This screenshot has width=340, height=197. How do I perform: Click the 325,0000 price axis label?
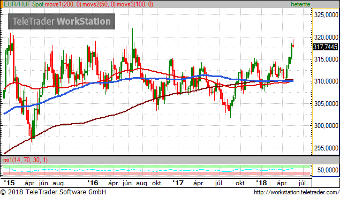point(326,15)
